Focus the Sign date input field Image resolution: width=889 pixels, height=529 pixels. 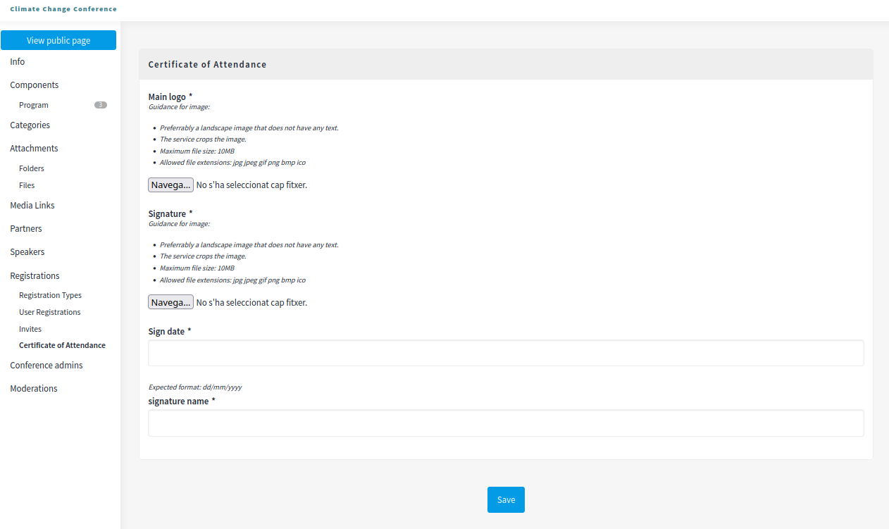[x=506, y=353]
